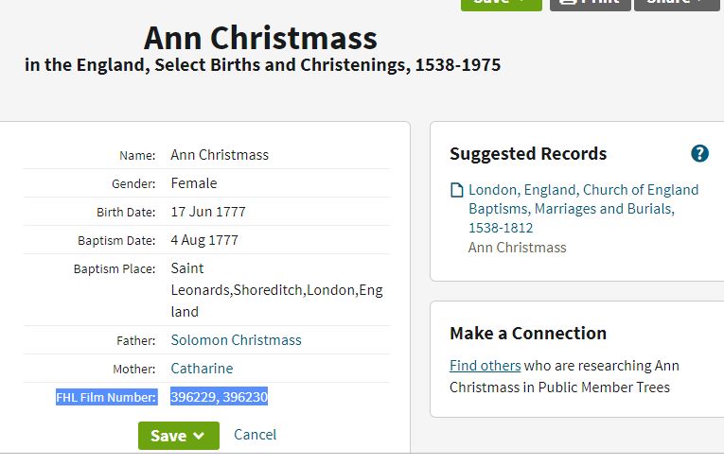Click the Ann Christmass page heading
Screen dimensions: 724x465
260,38
